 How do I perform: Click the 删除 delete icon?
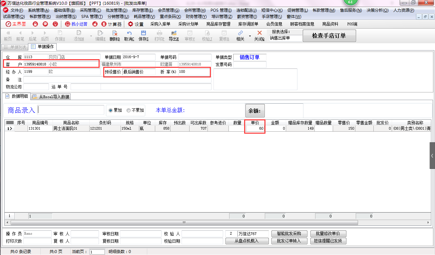[115, 36]
